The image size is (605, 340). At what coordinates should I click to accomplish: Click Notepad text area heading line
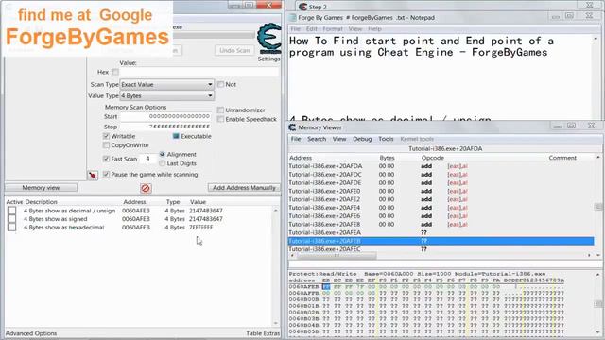[x=422, y=46]
